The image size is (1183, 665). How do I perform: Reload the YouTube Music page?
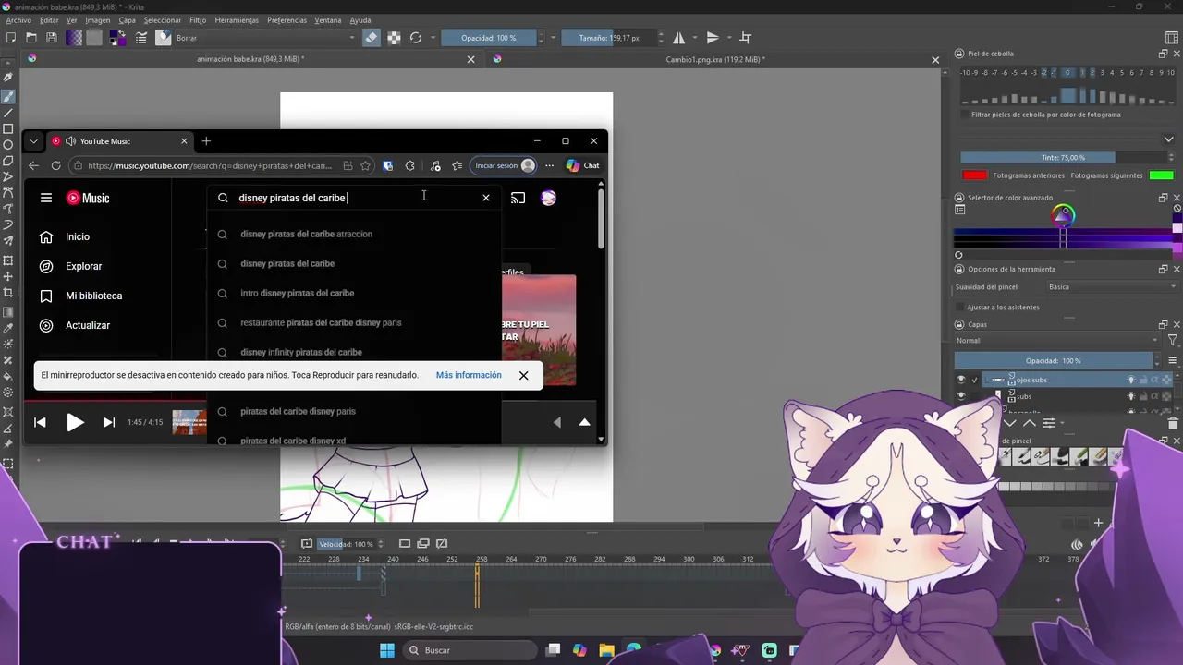55,165
